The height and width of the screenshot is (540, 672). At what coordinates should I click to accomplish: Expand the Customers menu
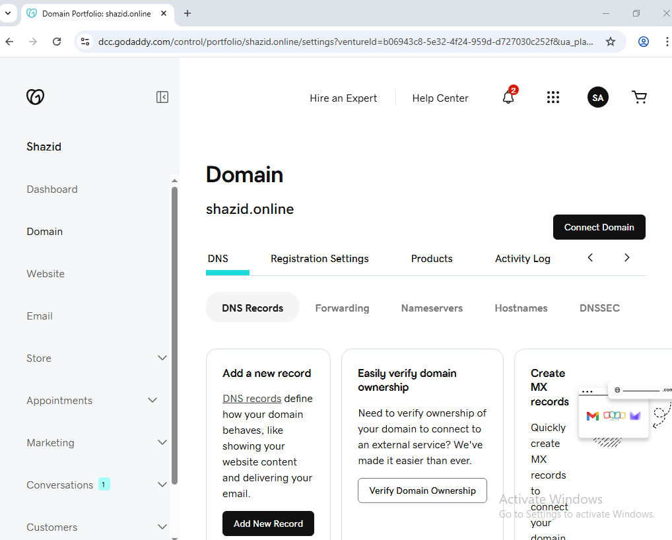point(162,527)
